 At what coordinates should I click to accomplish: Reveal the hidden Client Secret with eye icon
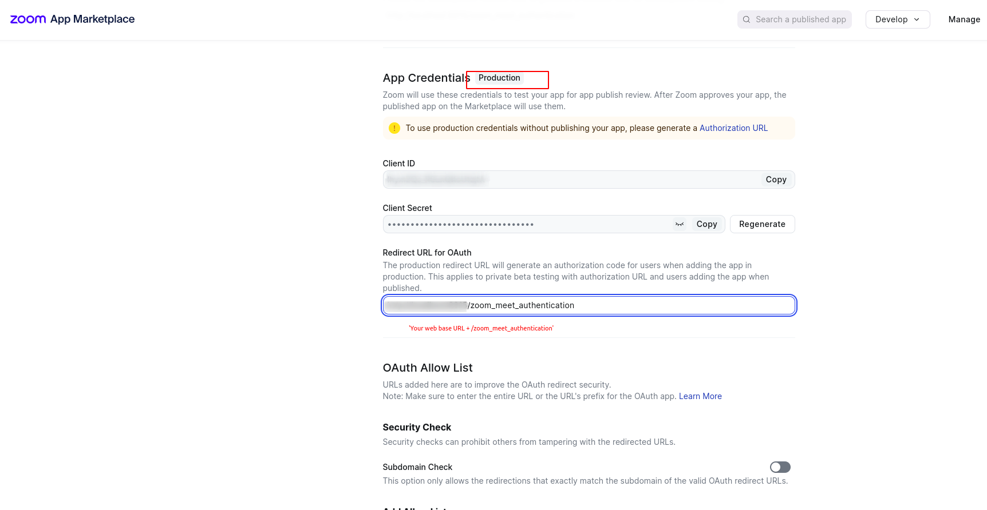click(x=680, y=224)
